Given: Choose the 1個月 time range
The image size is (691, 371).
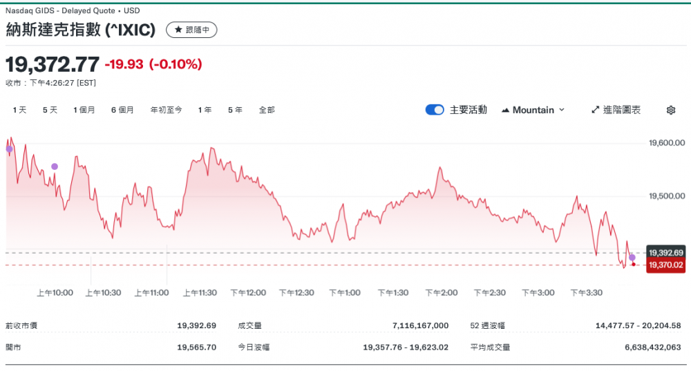Looking at the screenshot, I should click(84, 110).
